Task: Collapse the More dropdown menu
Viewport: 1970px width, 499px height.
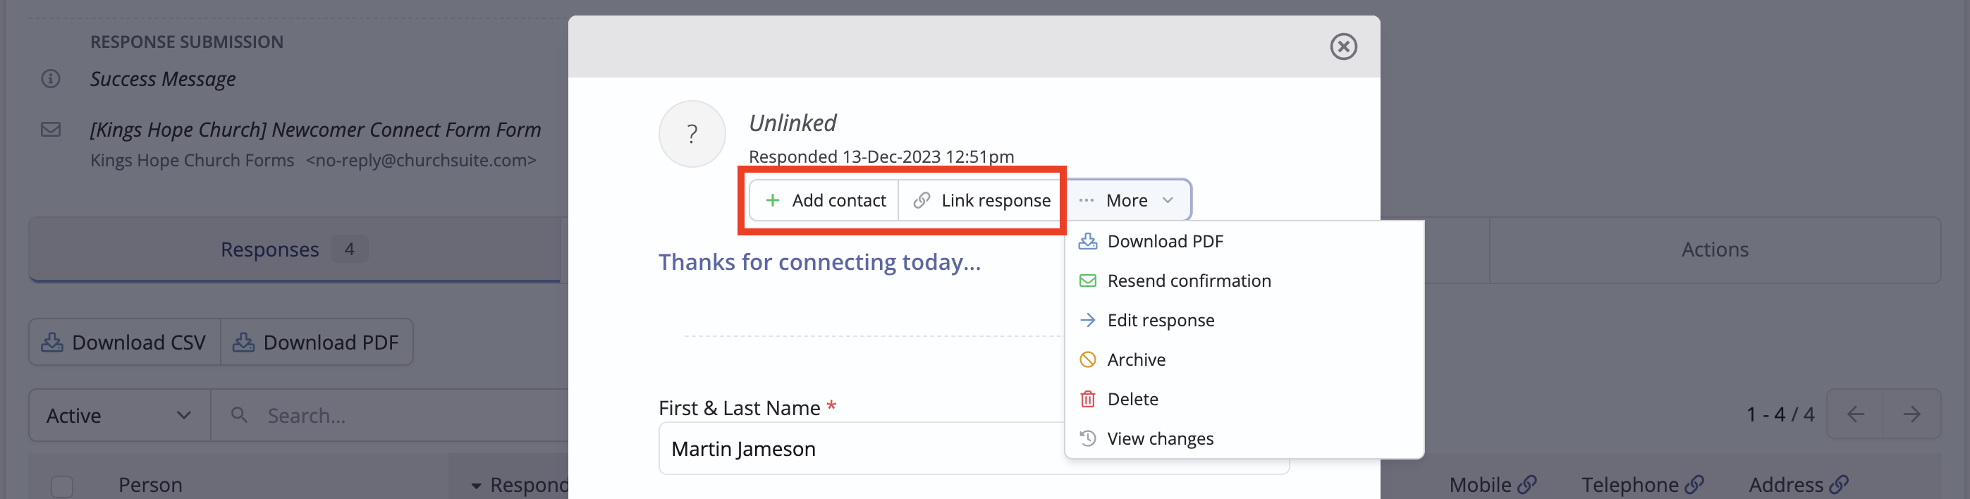Action: pos(1127,200)
